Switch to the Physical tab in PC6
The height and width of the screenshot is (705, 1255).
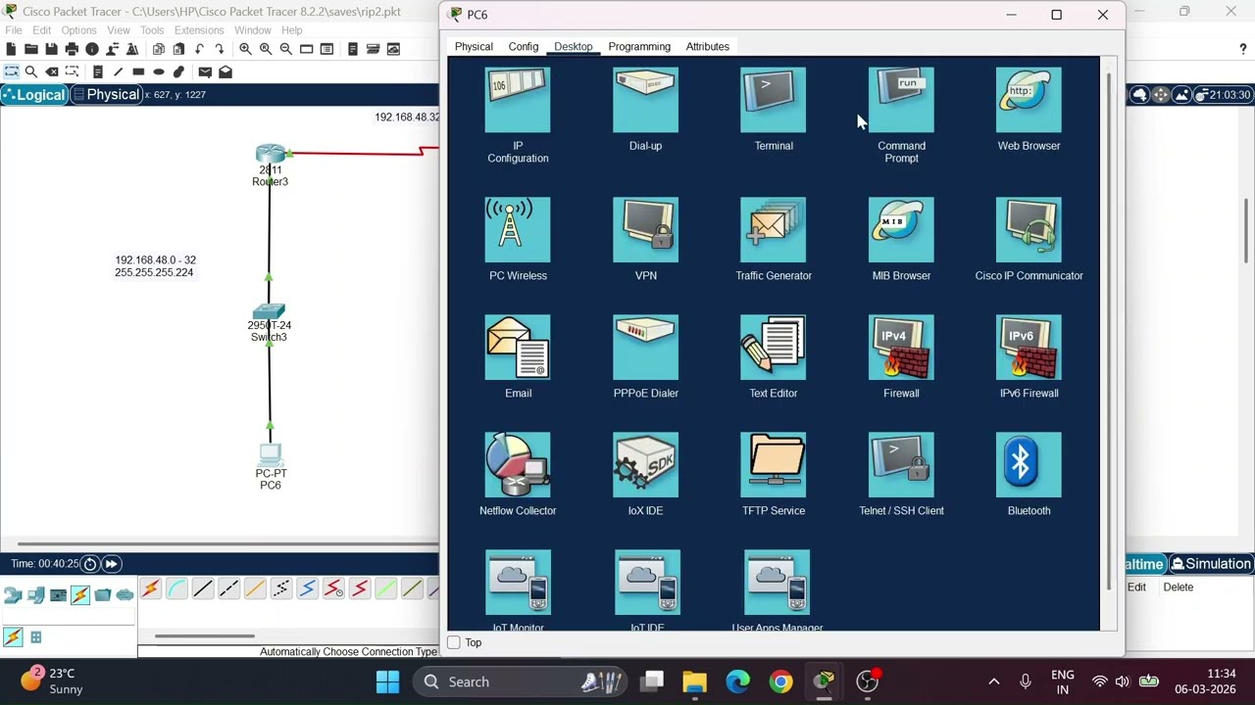[x=474, y=46]
